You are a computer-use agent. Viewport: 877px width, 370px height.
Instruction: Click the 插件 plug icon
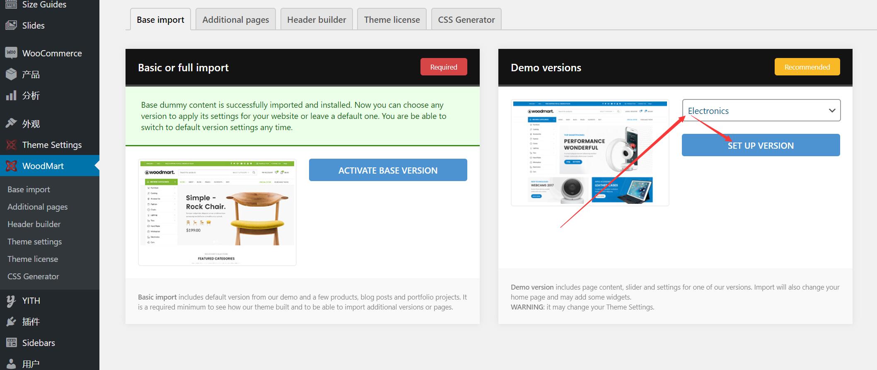click(x=11, y=322)
